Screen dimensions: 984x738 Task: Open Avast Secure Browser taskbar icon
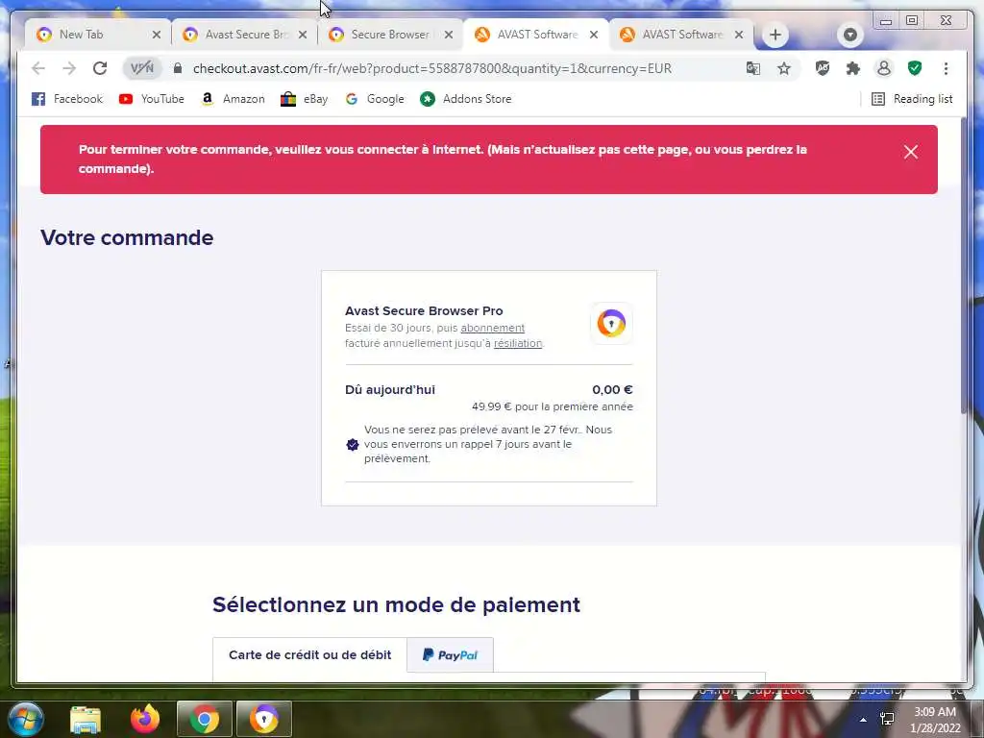coord(264,719)
